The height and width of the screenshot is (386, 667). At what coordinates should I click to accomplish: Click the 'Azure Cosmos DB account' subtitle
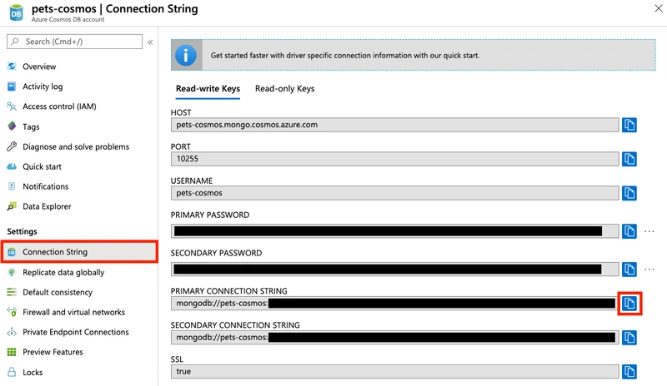click(68, 19)
